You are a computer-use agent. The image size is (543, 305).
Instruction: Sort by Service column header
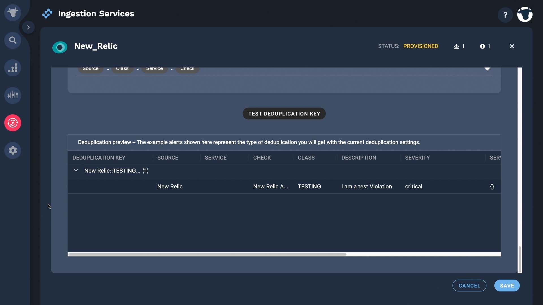click(216, 158)
